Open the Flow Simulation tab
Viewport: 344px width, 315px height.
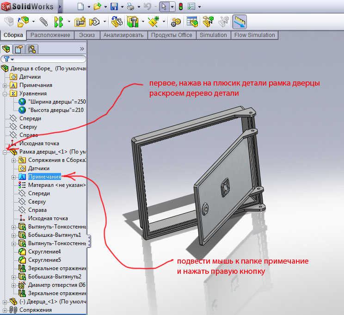coord(254,35)
